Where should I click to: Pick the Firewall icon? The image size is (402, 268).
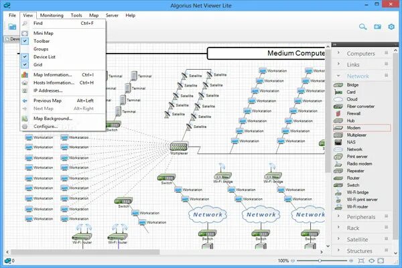click(338, 113)
